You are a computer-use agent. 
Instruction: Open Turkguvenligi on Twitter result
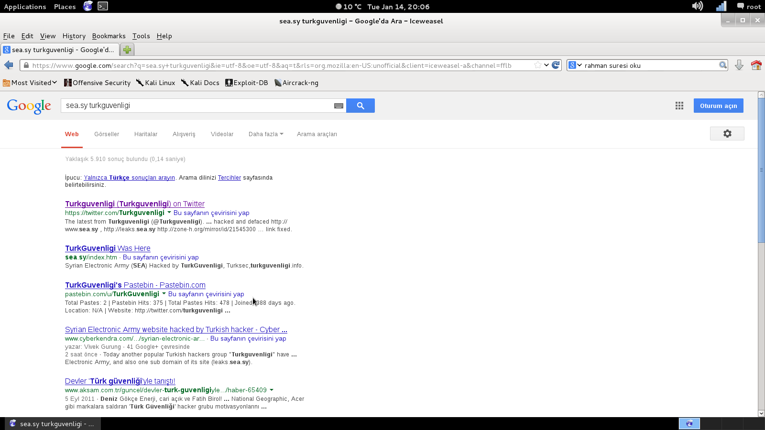[135, 204]
